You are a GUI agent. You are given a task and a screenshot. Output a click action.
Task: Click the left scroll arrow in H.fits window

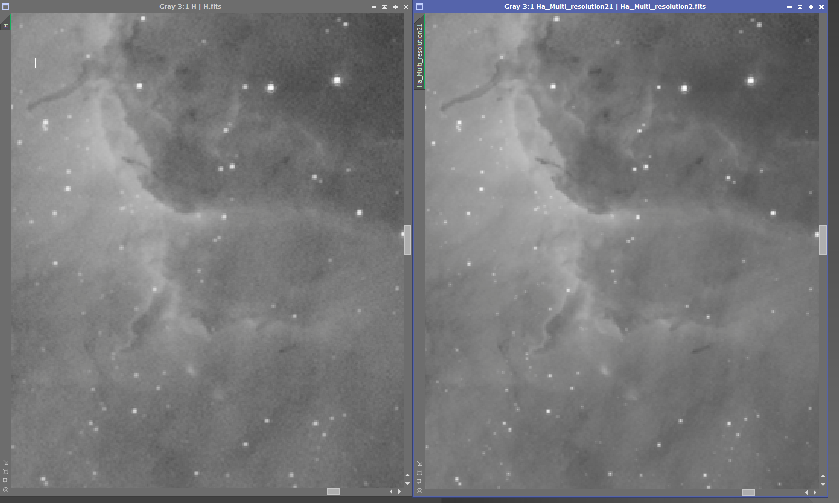[391, 491]
